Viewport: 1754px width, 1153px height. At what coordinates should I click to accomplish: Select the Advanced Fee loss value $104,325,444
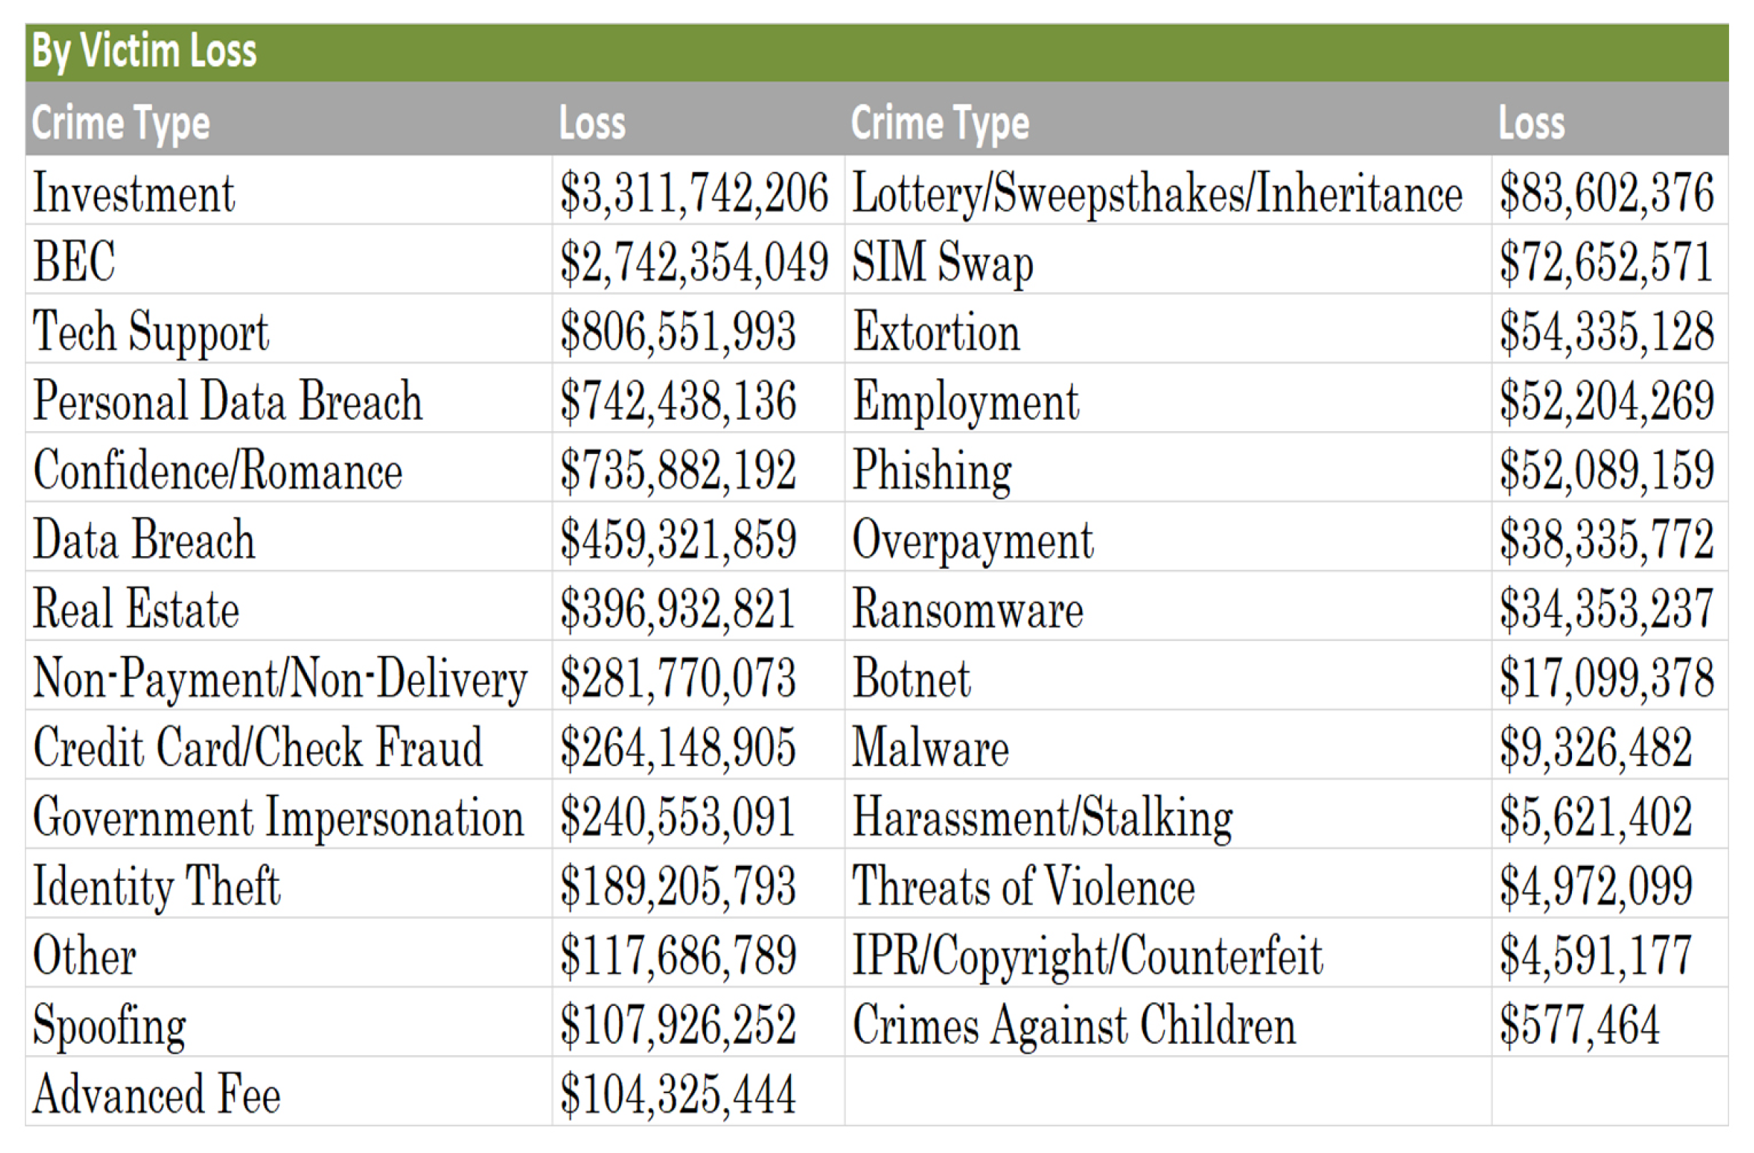pos(678,1094)
